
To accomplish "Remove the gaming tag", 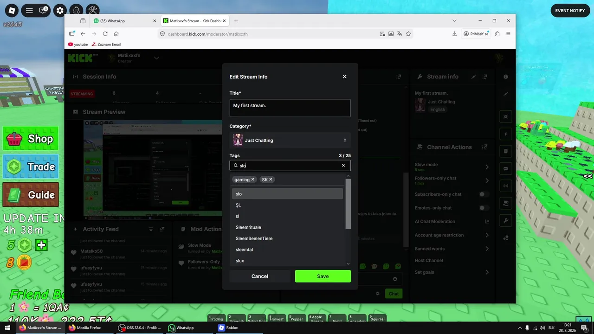I will (x=253, y=180).
